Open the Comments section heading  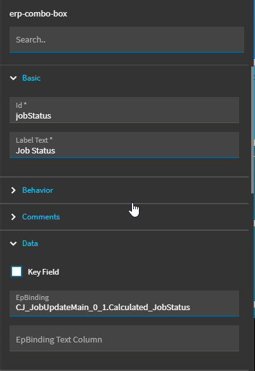click(x=41, y=217)
